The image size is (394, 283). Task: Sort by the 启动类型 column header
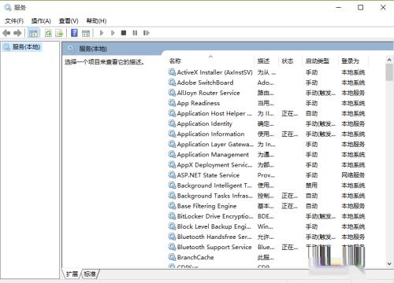pyautogui.click(x=320, y=61)
